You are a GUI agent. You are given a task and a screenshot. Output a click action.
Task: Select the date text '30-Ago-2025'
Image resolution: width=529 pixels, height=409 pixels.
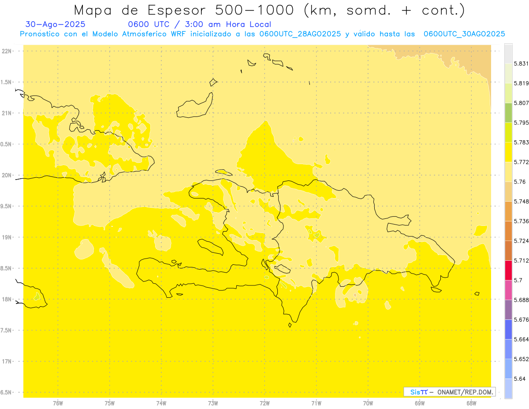click(55, 25)
